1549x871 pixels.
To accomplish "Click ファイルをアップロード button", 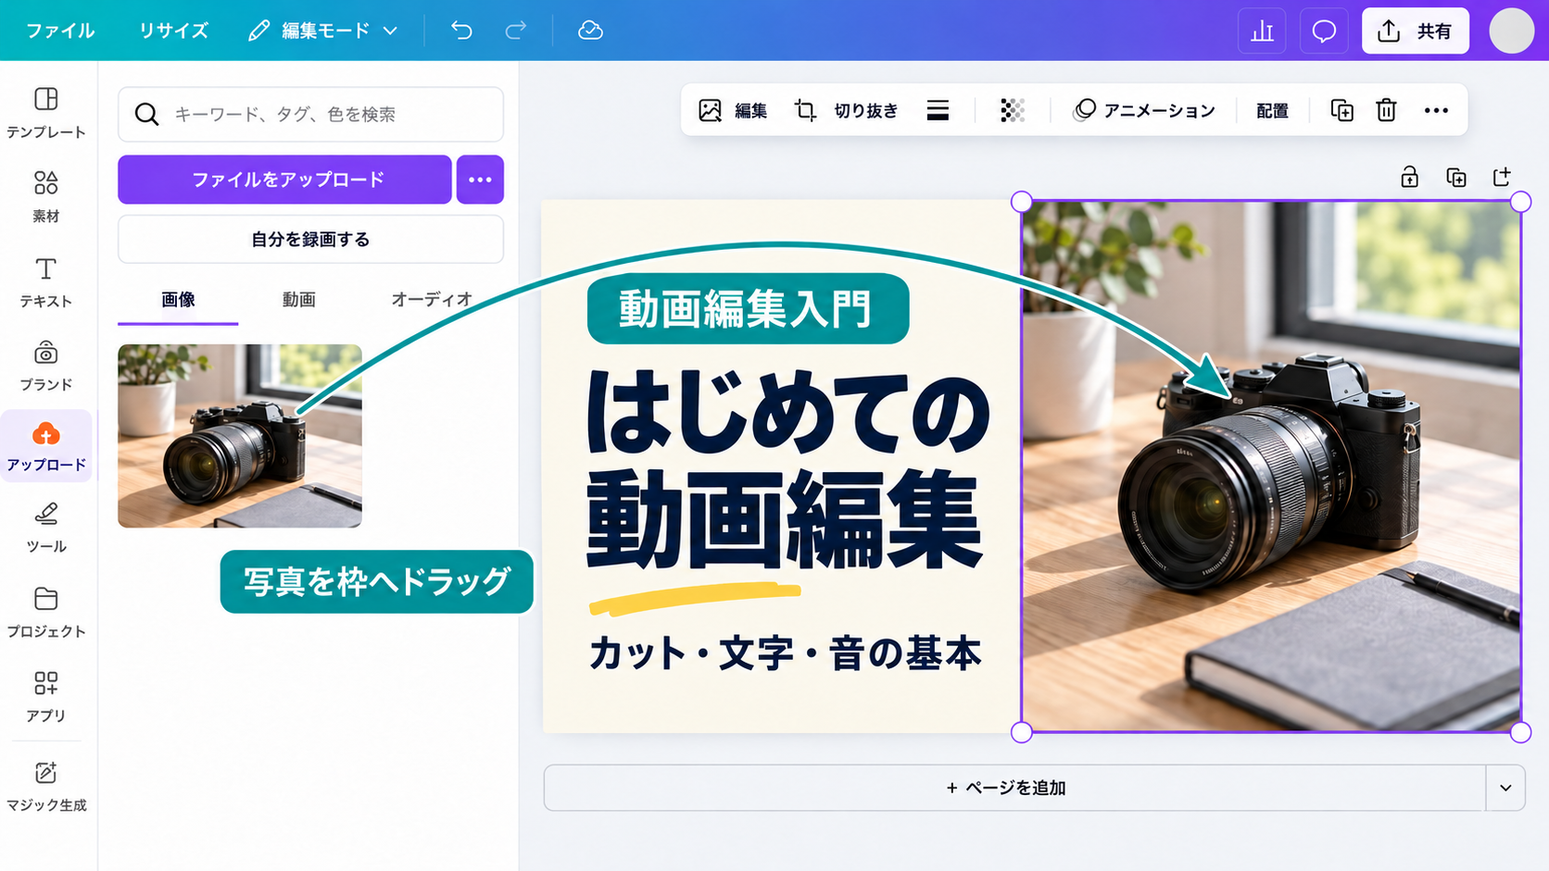I will pos(284,180).
